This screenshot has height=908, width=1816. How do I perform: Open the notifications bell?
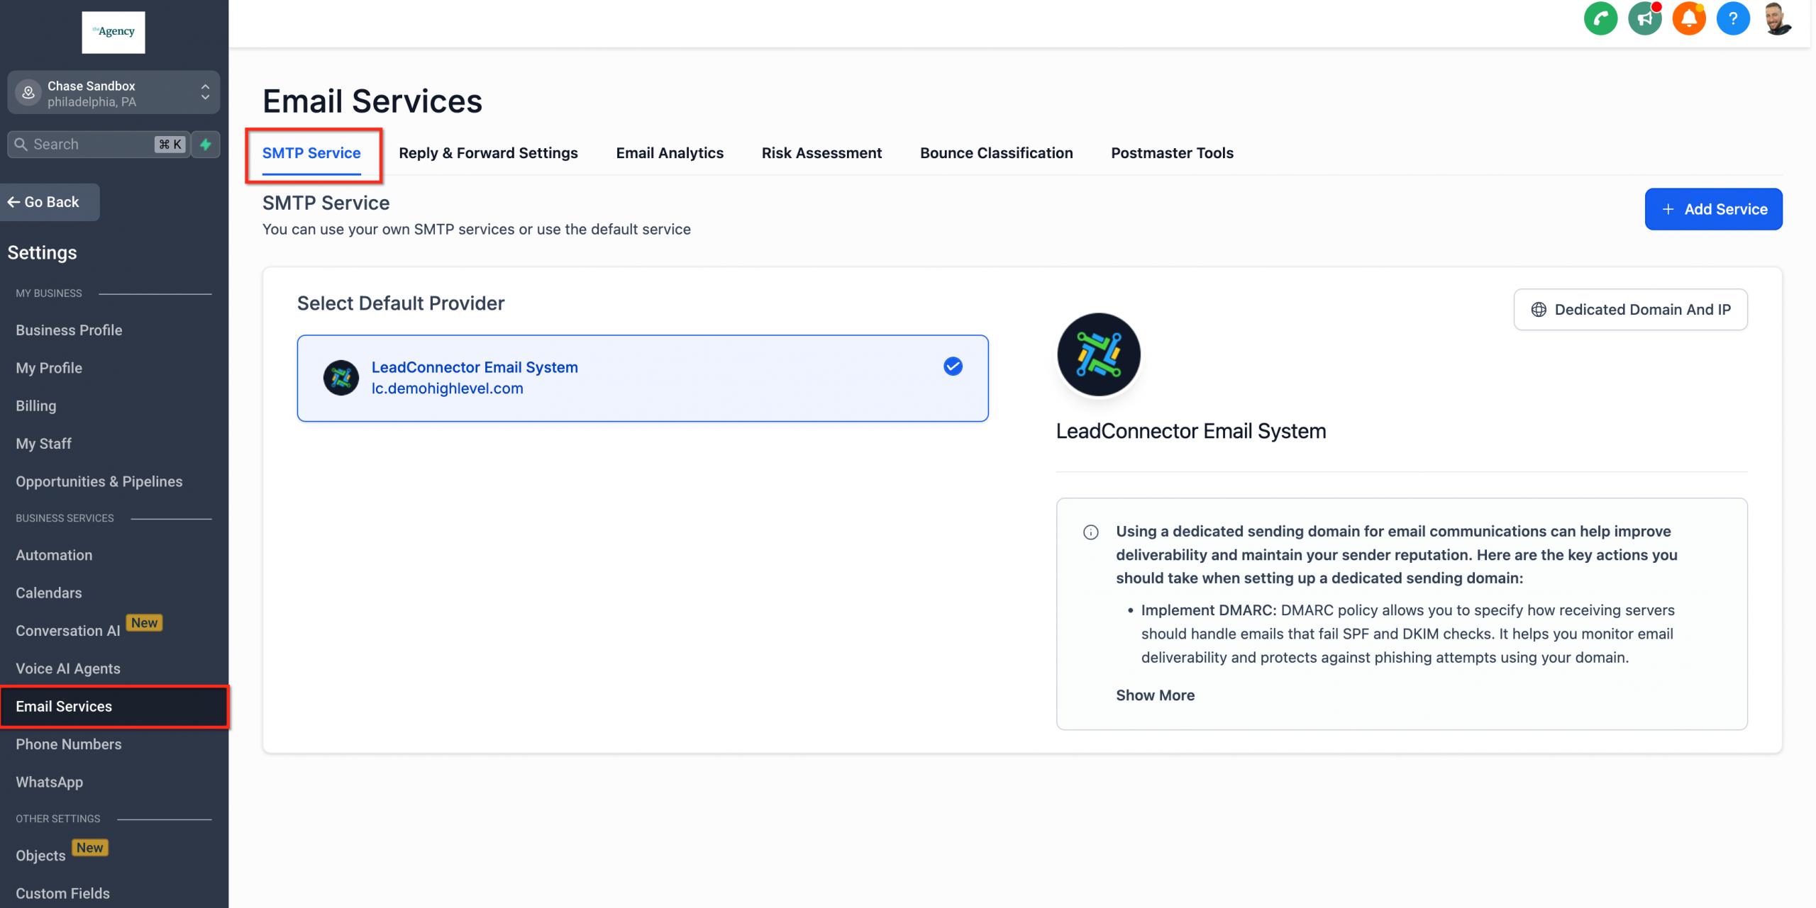click(1689, 18)
